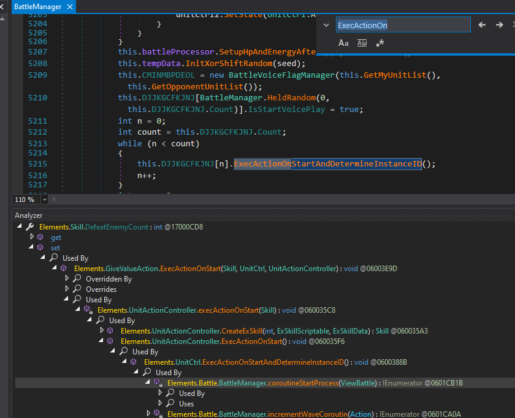Expand Used By under coroutineStartProcess
The height and width of the screenshot is (418, 515).
pos(160,392)
